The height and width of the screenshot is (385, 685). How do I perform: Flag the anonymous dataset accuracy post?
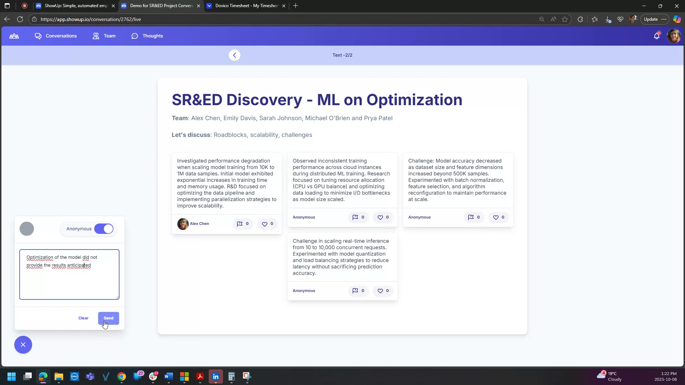click(x=474, y=217)
